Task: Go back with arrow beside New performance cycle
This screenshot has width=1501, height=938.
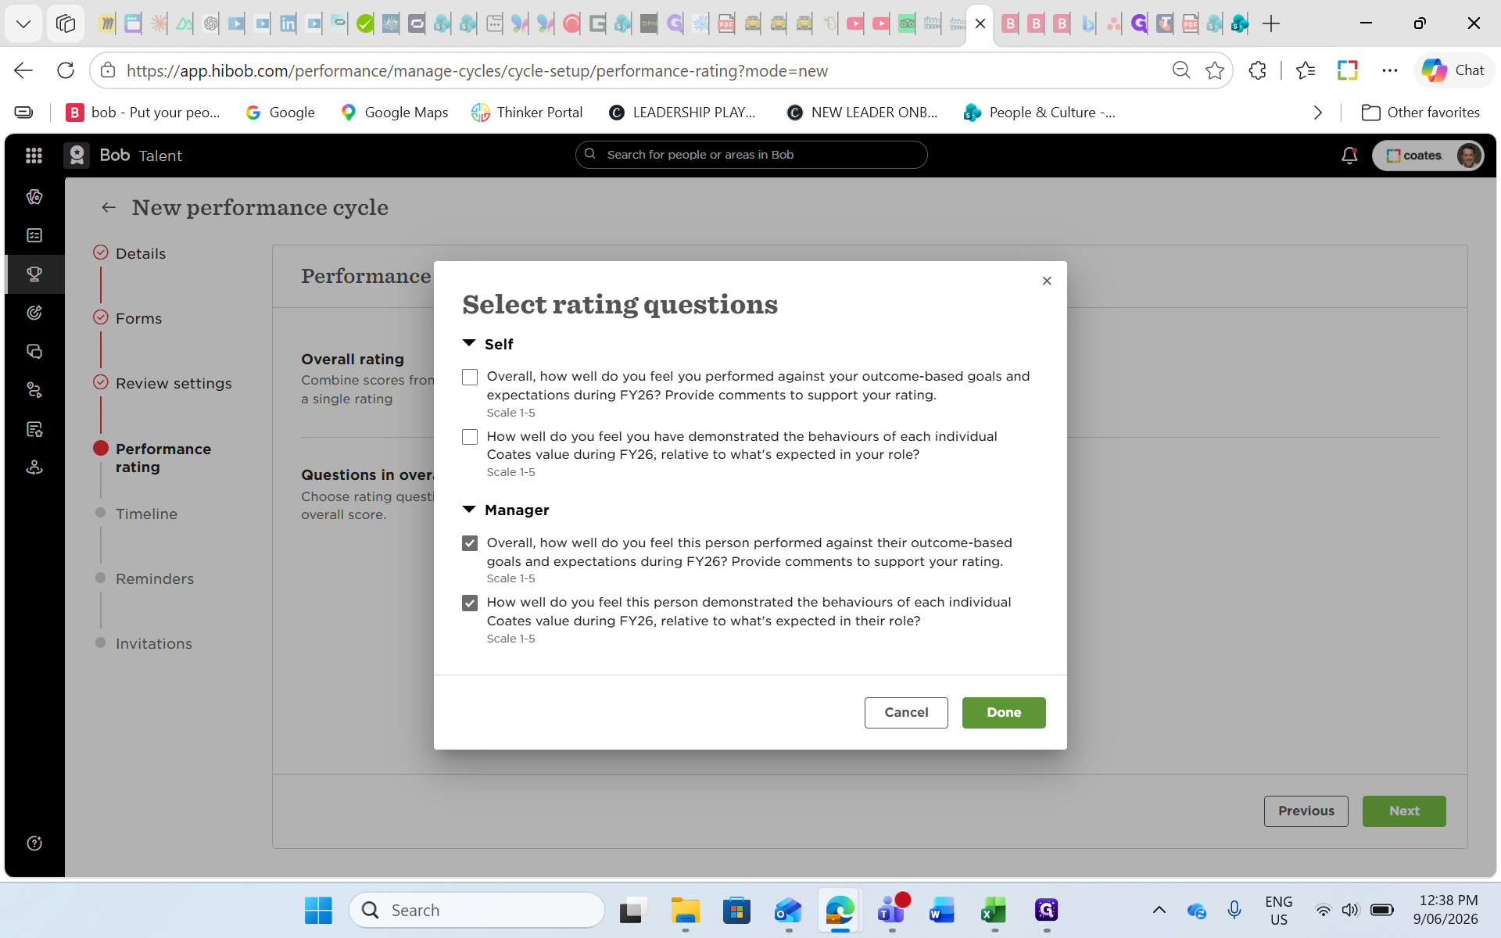Action: coord(109,207)
